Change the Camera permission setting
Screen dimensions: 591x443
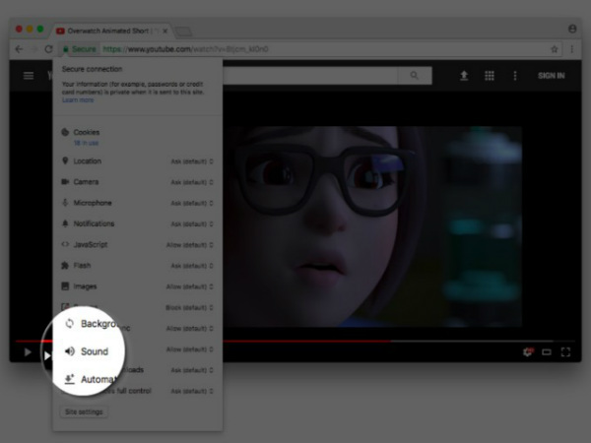(x=191, y=182)
